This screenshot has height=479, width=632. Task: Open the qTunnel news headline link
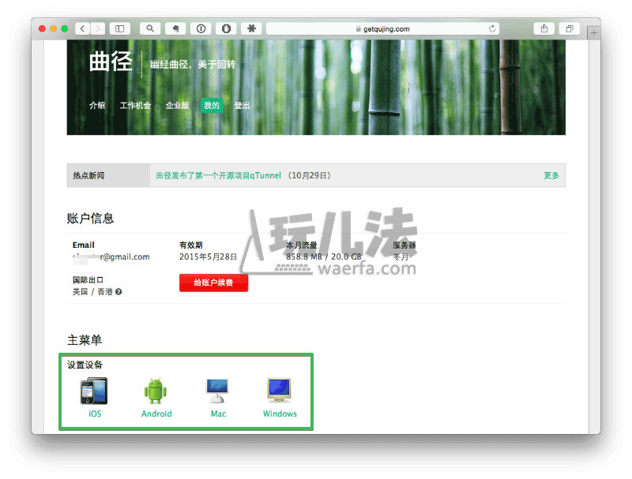click(218, 175)
